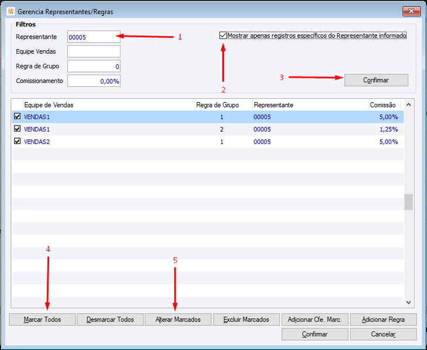This screenshot has width=427, height=350.
Task: Click the Adicionar Regra button
Action: pyautogui.click(x=383, y=319)
